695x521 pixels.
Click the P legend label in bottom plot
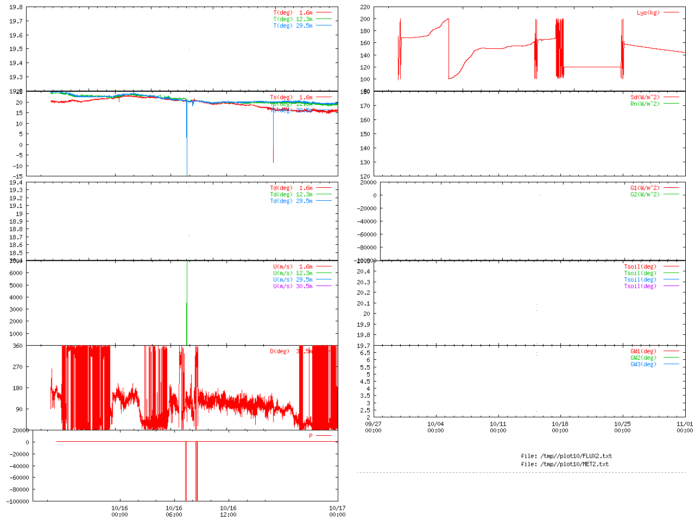pos(311,436)
